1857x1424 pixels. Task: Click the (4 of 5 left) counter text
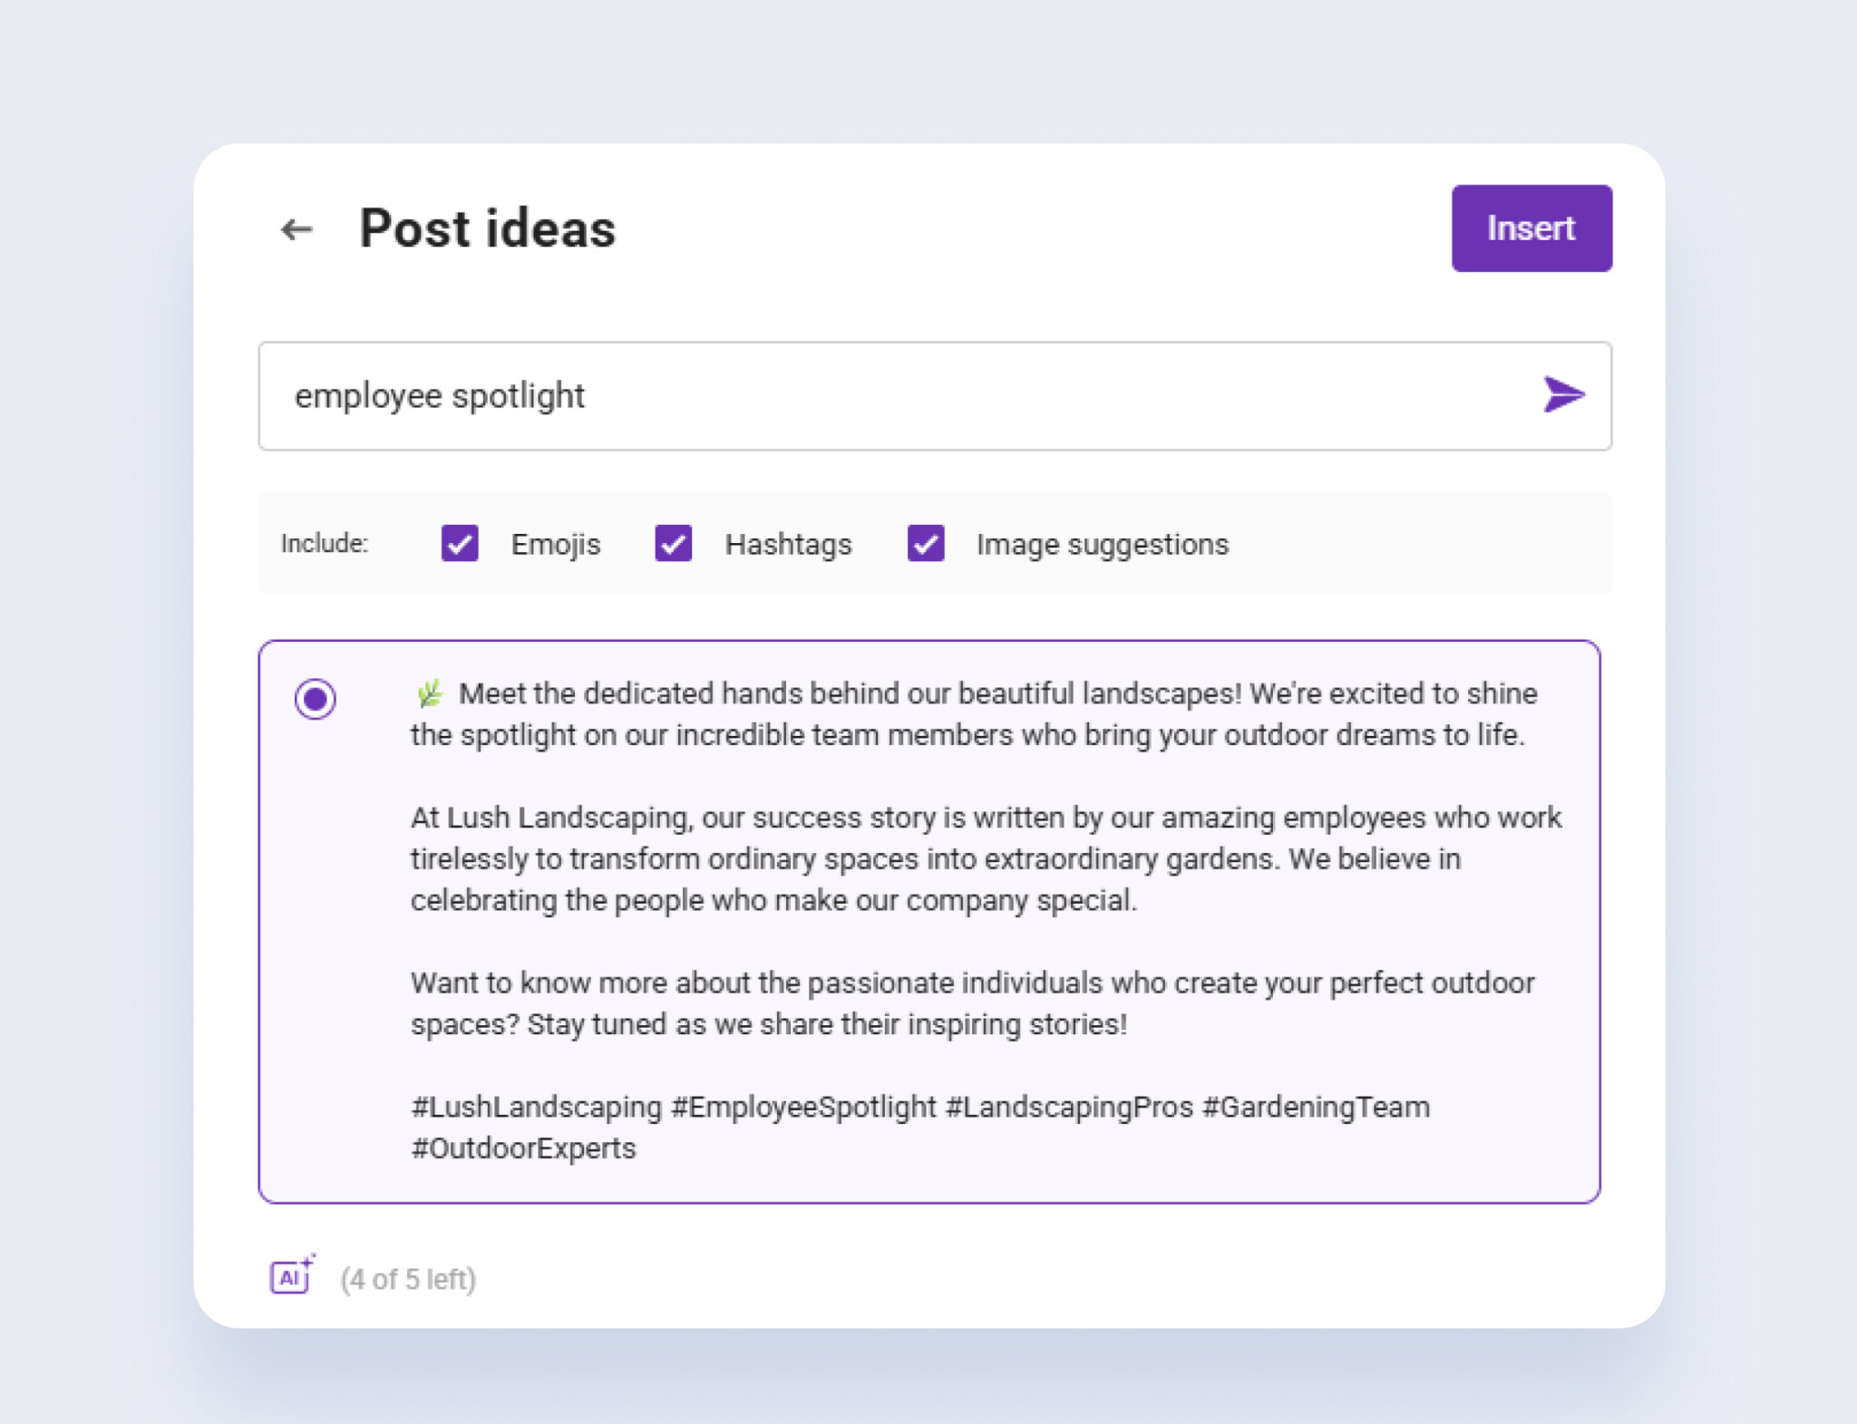coord(408,1279)
